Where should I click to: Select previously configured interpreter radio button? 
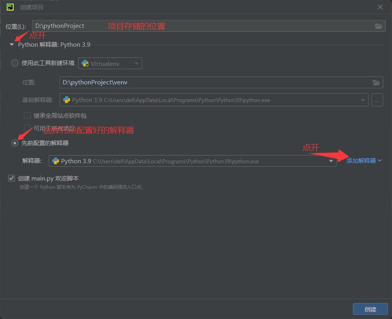(x=15, y=143)
